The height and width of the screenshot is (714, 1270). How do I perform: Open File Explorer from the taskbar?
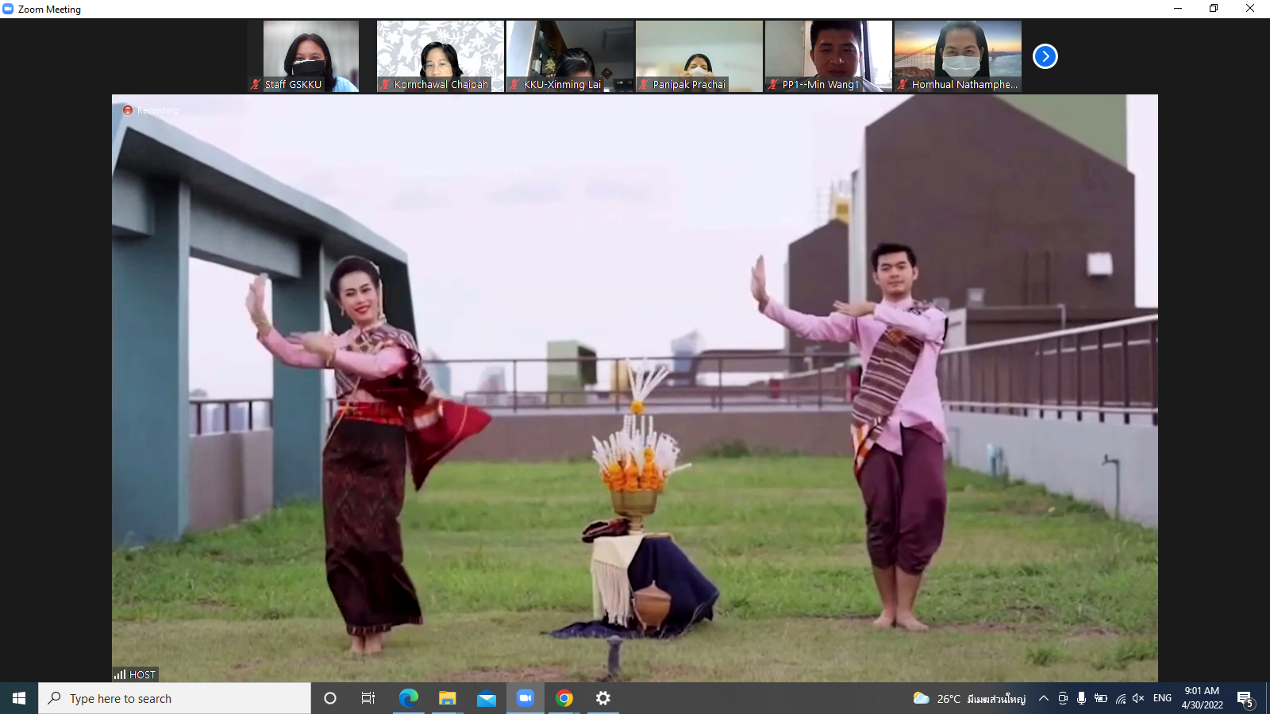point(447,698)
